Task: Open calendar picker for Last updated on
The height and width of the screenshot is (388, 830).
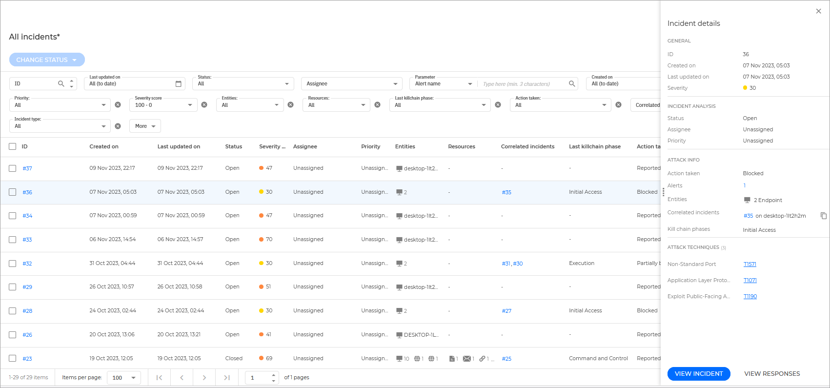Action: pyautogui.click(x=179, y=84)
